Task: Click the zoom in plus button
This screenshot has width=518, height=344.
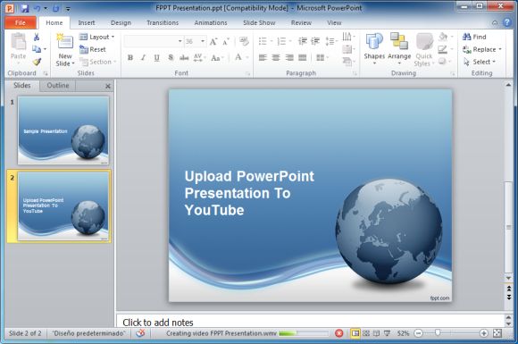Action: [484, 333]
